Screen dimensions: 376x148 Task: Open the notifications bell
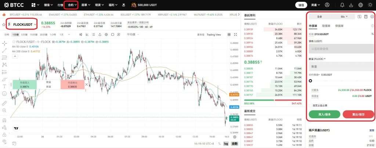(342, 5)
